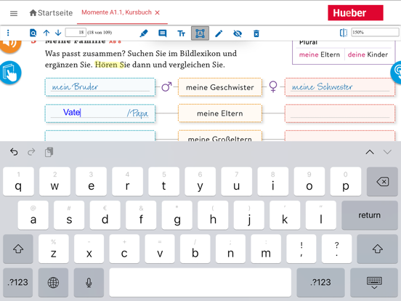The height and width of the screenshot is (301, 401).
Task: Go to previous page up arrow
Action: [46, 33]
